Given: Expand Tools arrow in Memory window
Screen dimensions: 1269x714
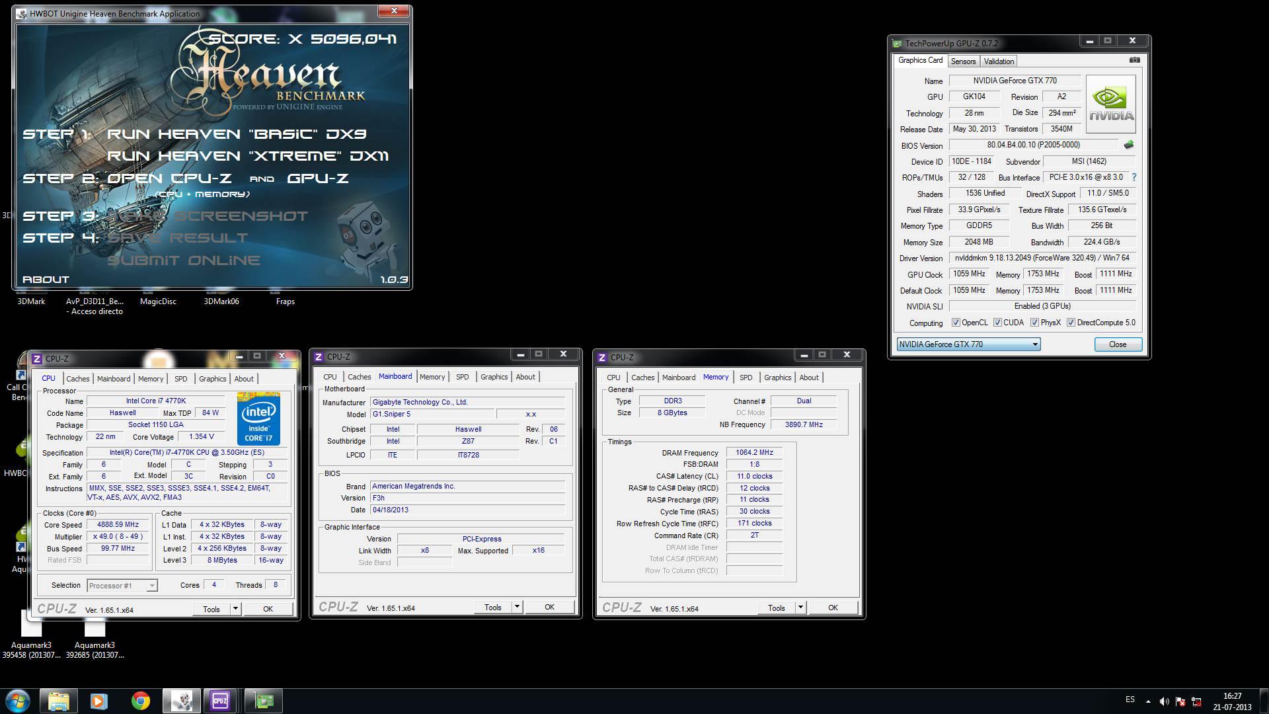Looking at the screenshot, I should pyautogui.click(x=800, y=608).
